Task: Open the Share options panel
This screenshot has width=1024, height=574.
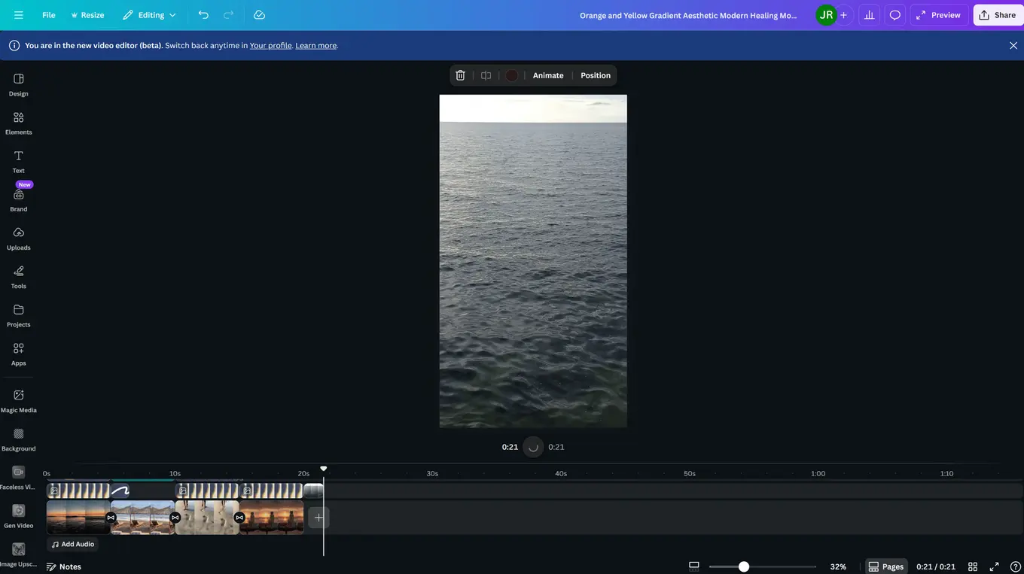Action: tap(997, 15)
